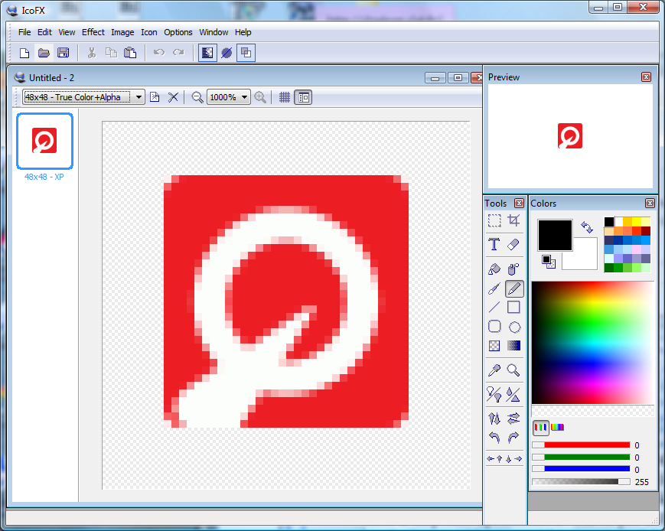Choose the Ellipse tool

514,327
